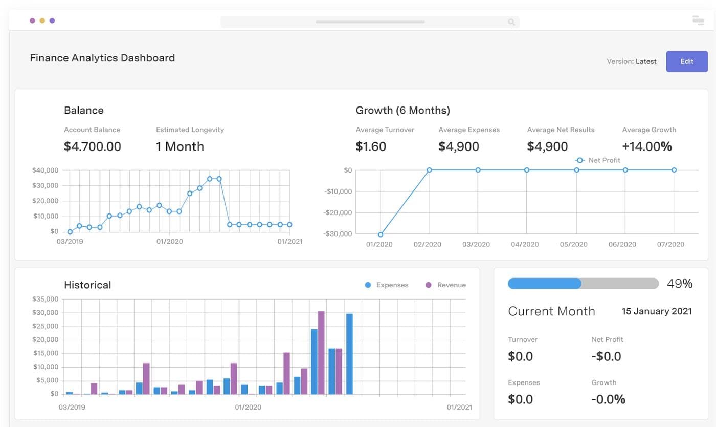
Task: Select the 01/2020 point on Net Profit line
Action: [381, 234]
